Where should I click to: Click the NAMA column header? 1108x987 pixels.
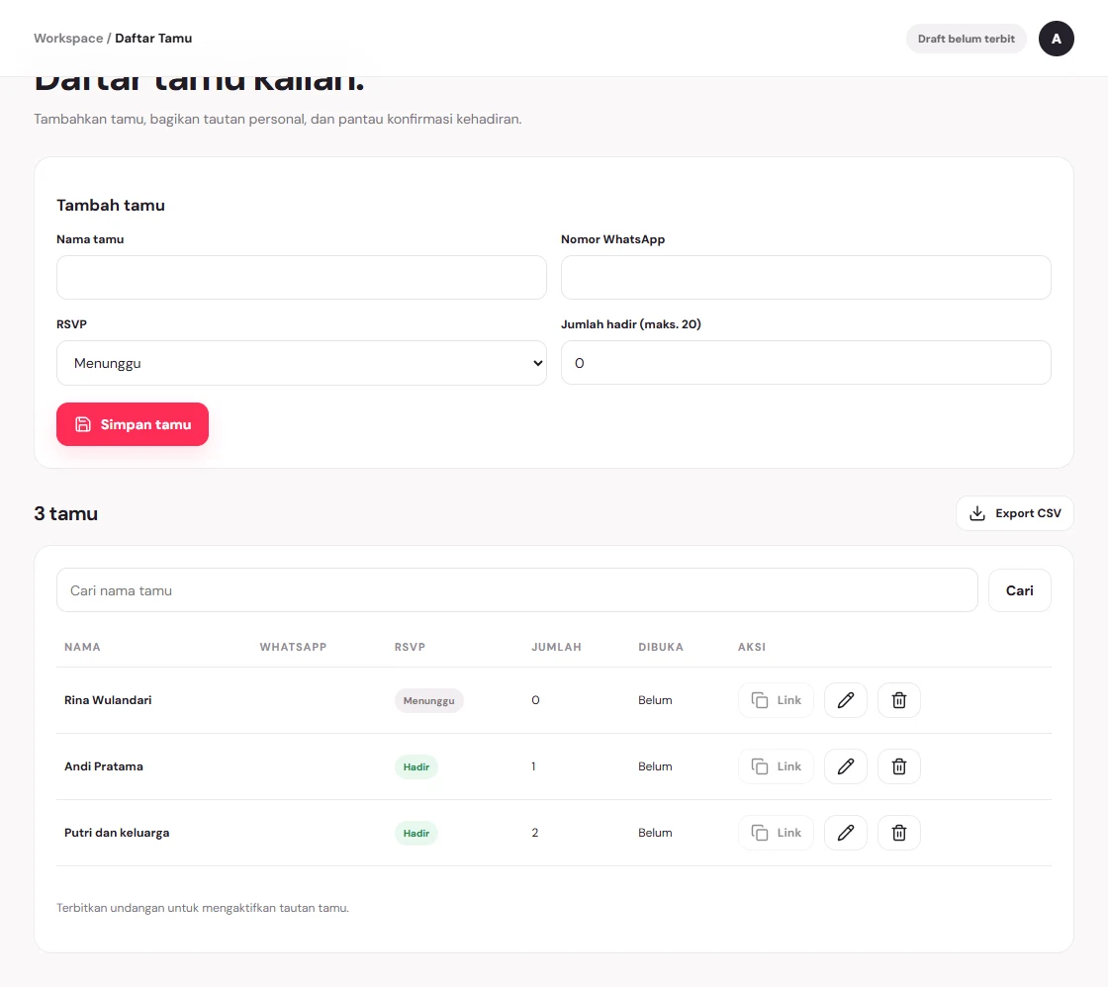pyautogui.click(x=82, y=647)
